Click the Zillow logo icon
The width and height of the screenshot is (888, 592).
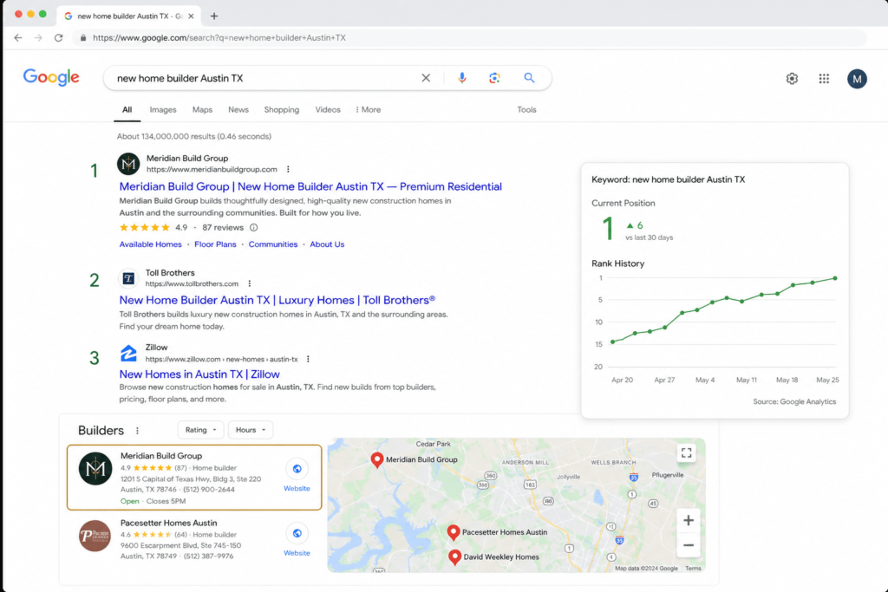(x=128, y=353)
